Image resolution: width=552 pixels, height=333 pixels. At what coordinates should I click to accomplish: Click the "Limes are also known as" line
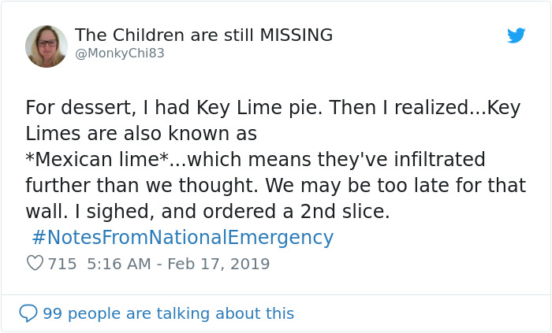click(141, 134)
